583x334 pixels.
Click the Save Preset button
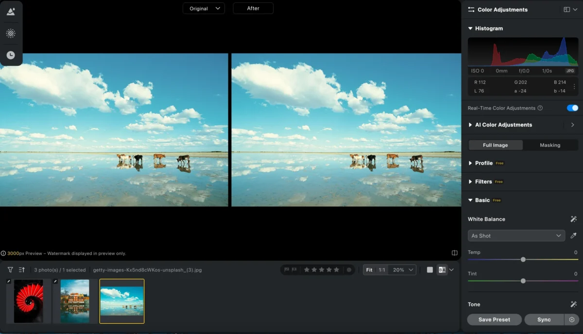(494, 319)
